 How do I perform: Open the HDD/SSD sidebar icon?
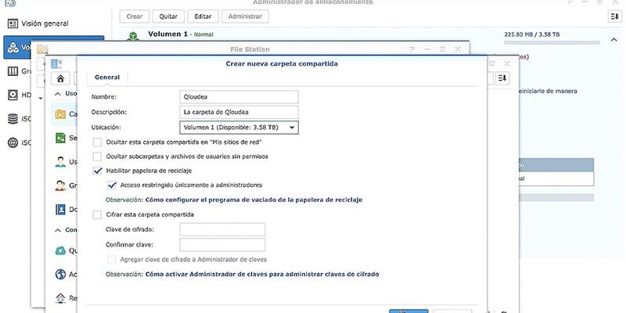(13, 95)
